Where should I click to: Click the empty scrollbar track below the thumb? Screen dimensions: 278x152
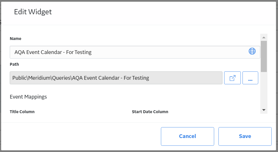[264, 89]
